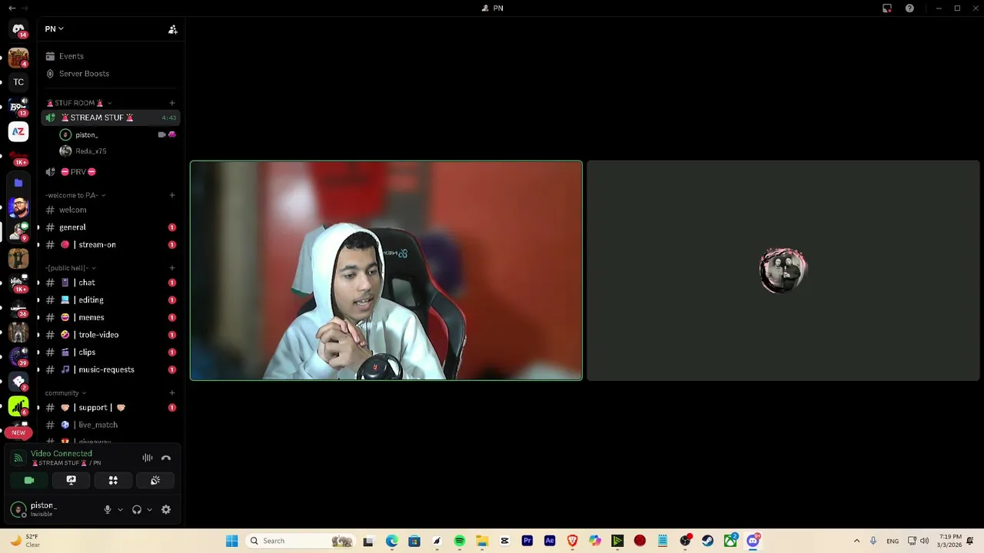This screenshot has height=553, width=984.
Task: Open the soundboard button
Action: 155,481
